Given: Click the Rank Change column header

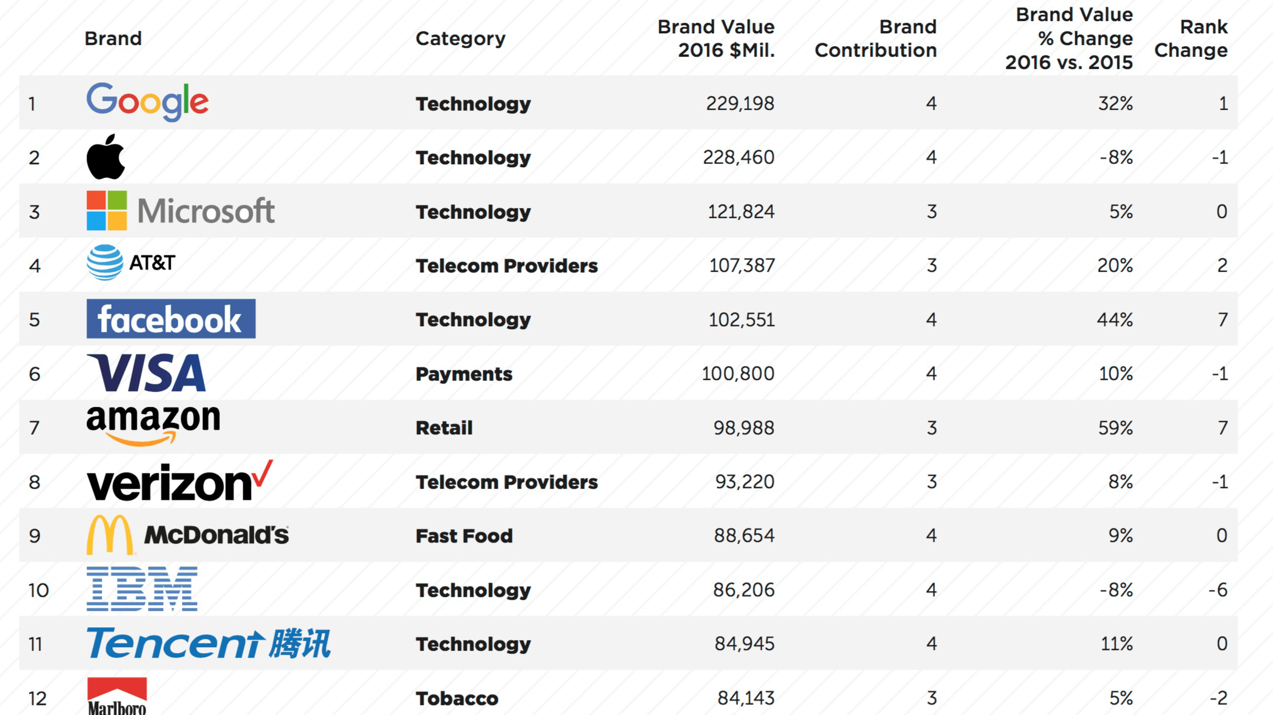Looking at the screenshot, I should point(1191,39).
